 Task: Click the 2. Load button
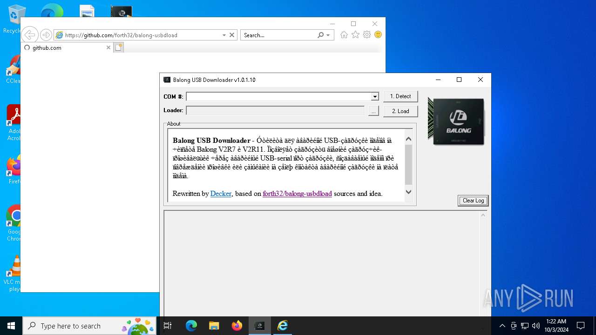click(400, 111)
